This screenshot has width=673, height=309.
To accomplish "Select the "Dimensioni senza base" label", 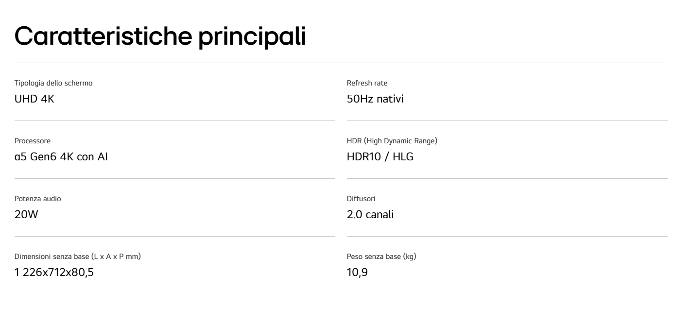I will pos(78,257).
